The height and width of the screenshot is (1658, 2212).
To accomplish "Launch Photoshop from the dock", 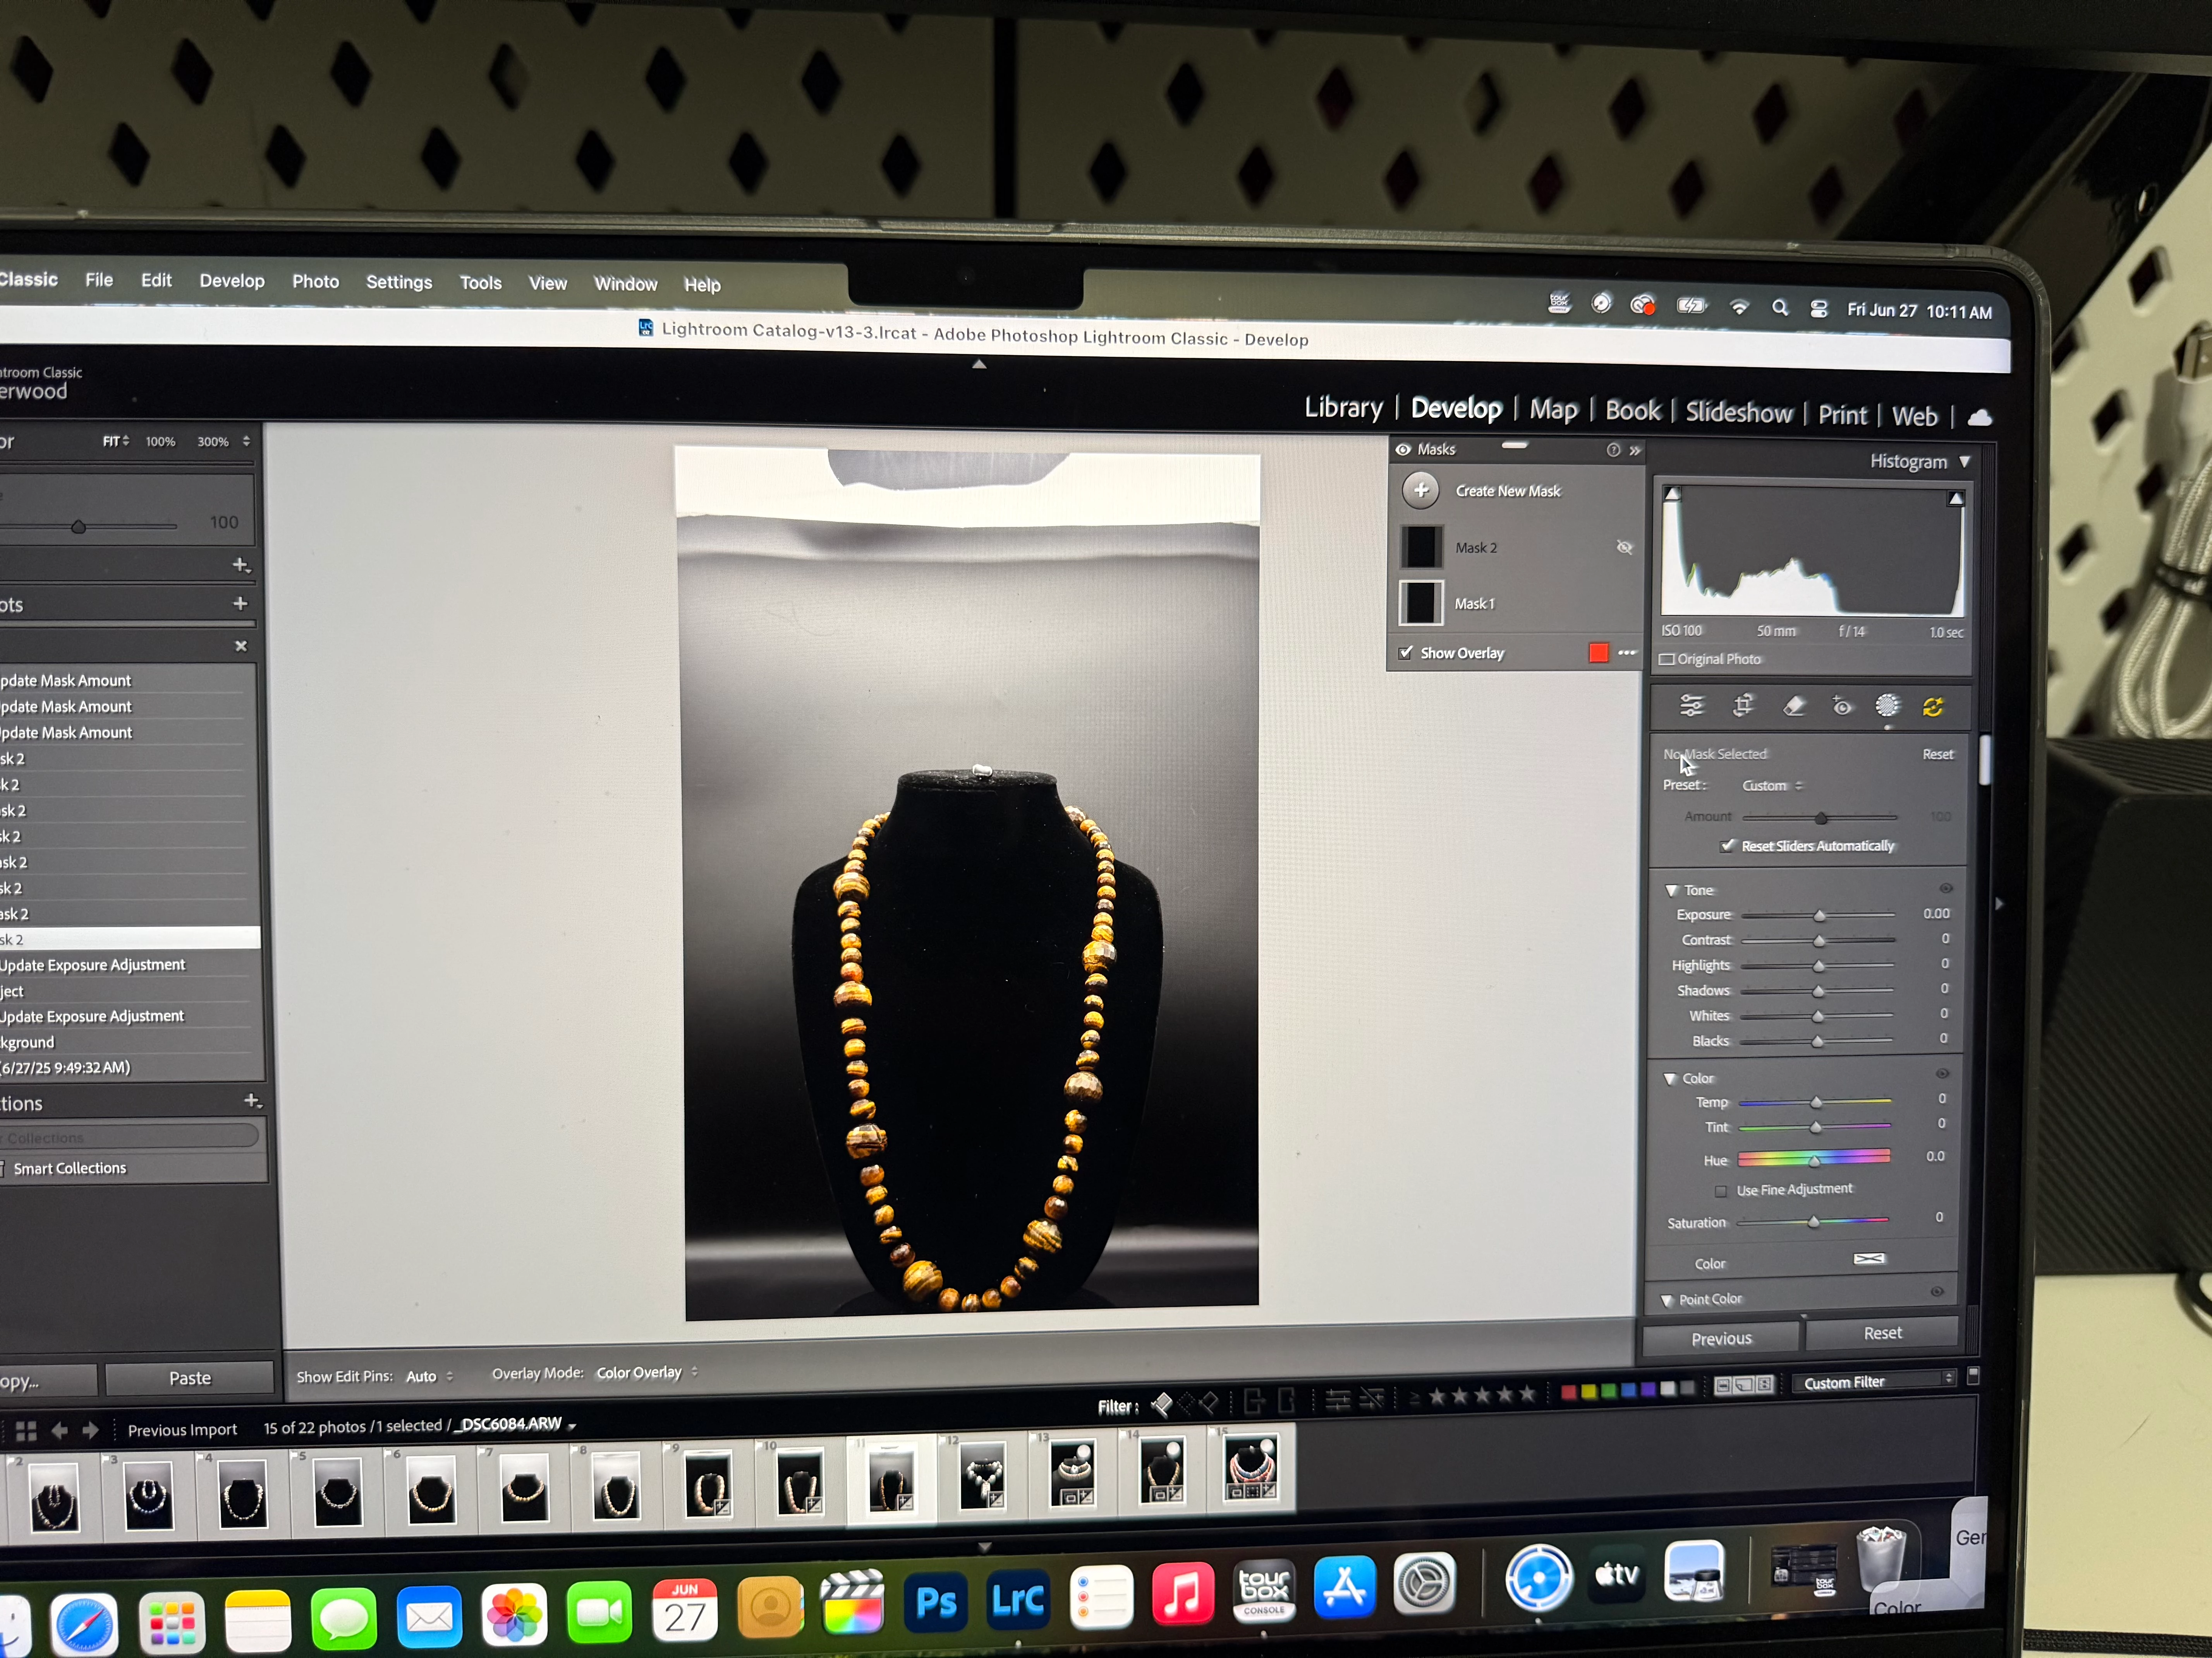I will click(936, 1602).
